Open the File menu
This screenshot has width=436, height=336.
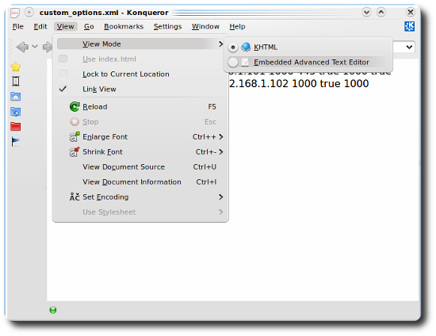tap(18, 26)
